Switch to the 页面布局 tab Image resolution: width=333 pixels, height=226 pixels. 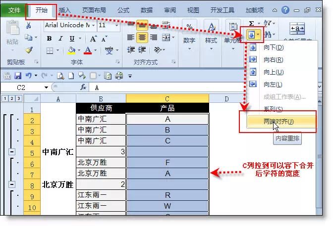point(94,10)
